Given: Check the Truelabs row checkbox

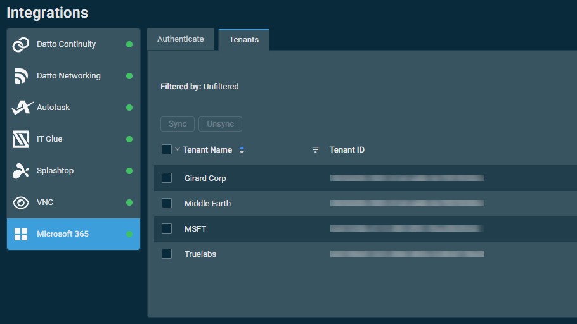Looking at the screenshot, I should tap(167, 254).
